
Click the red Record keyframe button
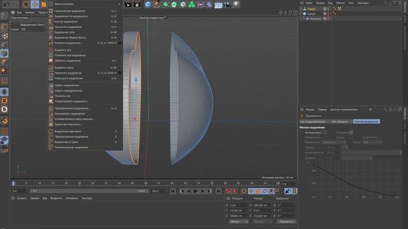[x=228, y=191]
